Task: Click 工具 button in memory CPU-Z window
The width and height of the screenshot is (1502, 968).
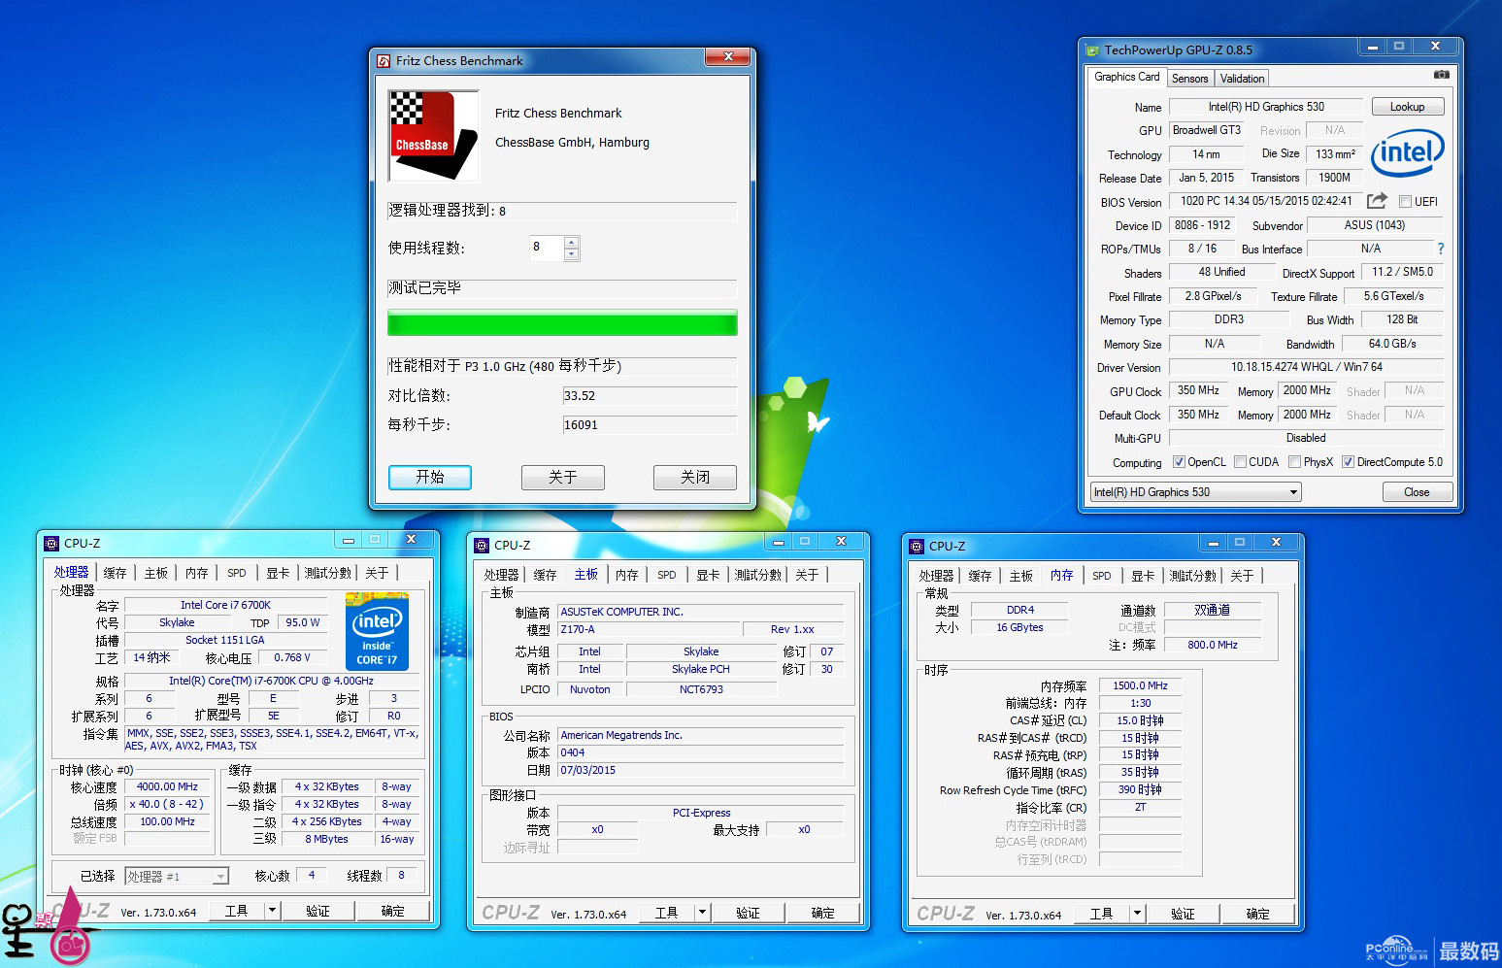Action: click(1101, 914)
